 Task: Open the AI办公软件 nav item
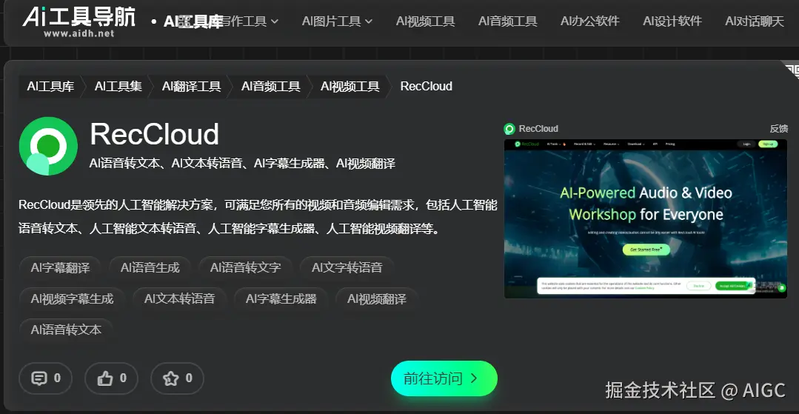click(590, 21)
